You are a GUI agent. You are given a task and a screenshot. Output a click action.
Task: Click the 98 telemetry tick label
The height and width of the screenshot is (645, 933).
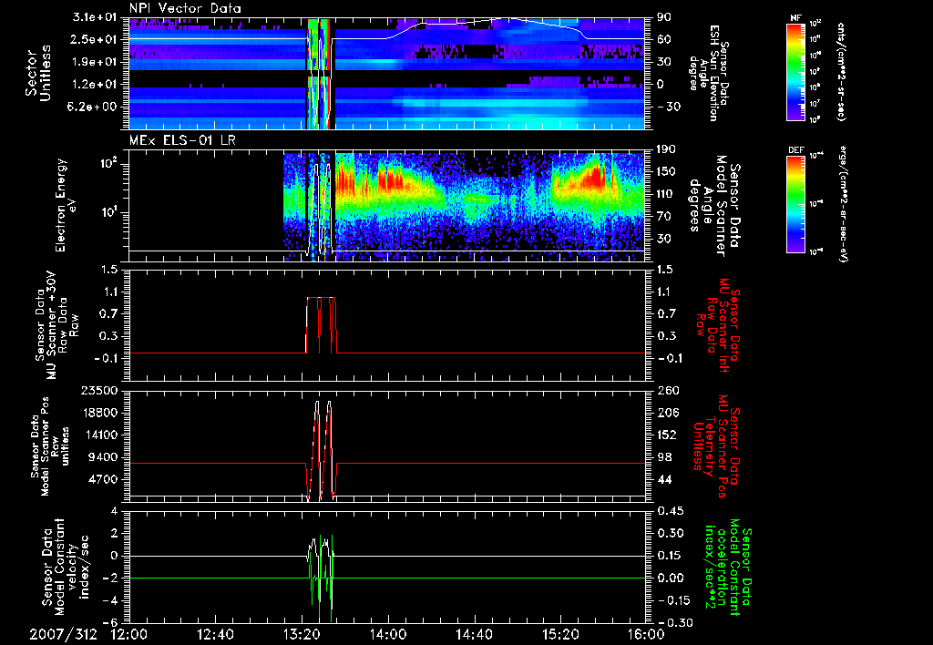pos(663,457)
